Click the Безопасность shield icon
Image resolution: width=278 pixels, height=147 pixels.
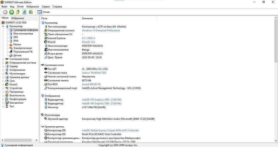pos(7,95)
